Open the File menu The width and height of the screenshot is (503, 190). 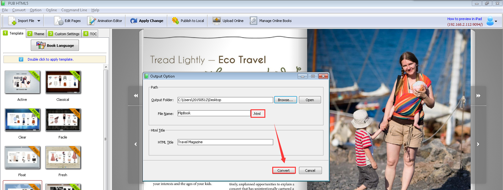coord(5,10)
